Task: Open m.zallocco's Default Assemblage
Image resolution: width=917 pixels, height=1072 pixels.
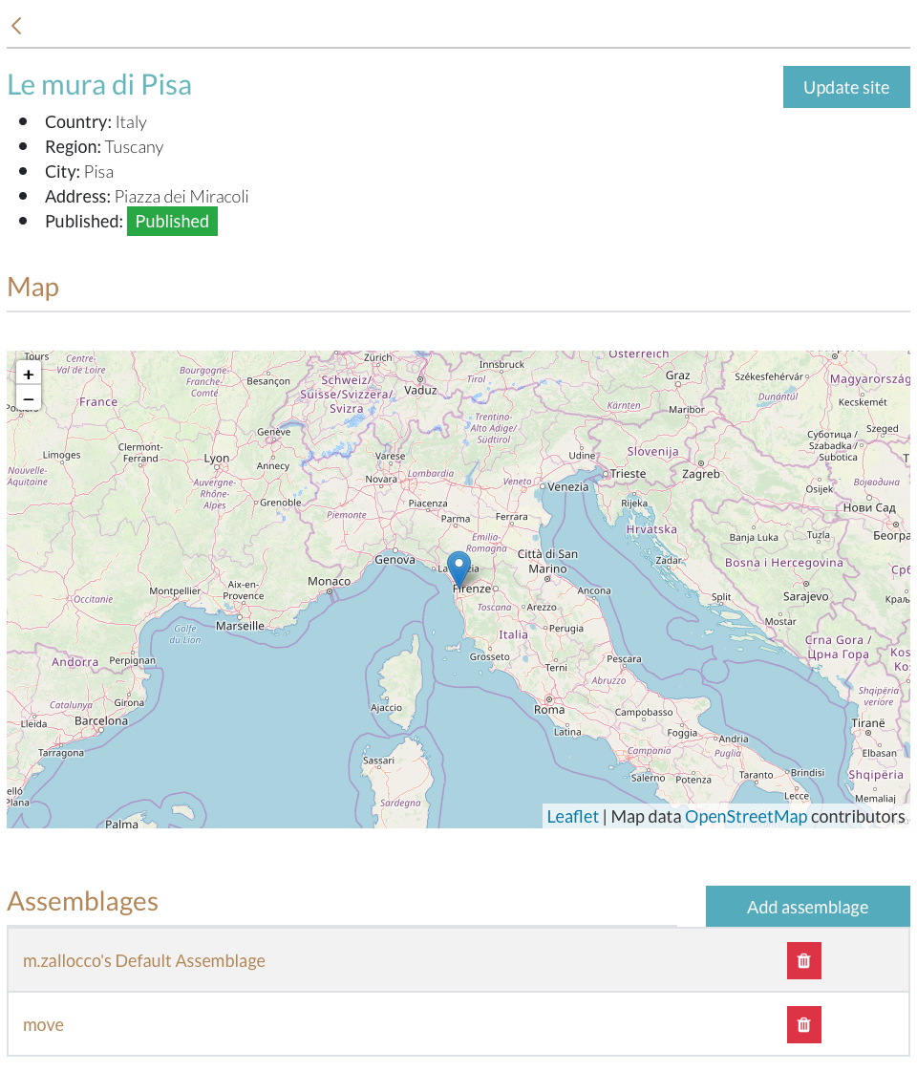Action: (x=144, y=961)
